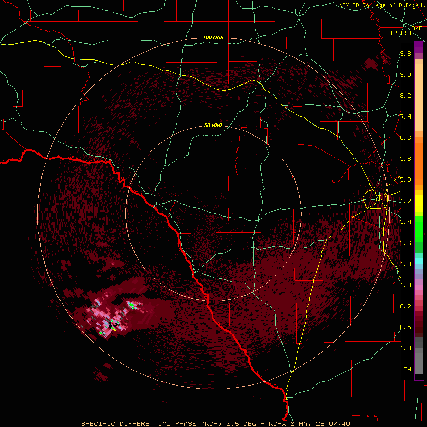Click the 100 NMI range ring label
The image size is (427, 427).
pos(213,37)
